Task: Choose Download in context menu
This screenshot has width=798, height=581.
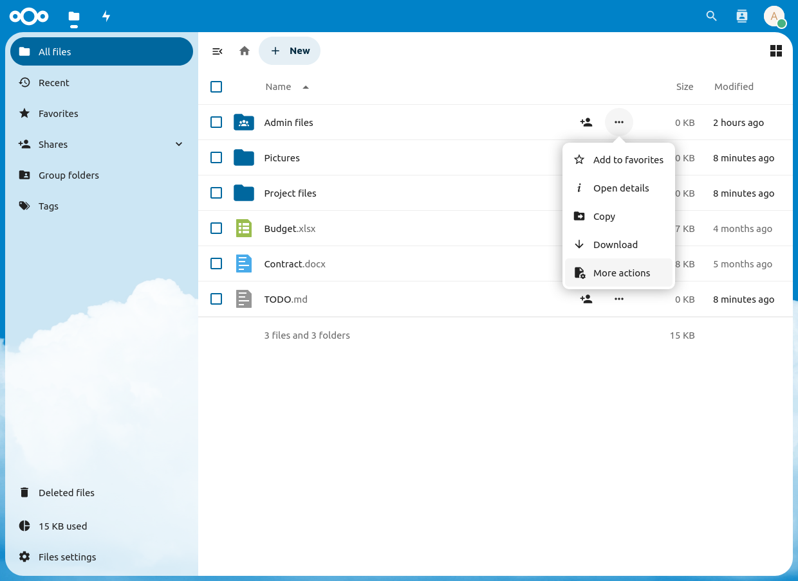Action: (618, 244)
